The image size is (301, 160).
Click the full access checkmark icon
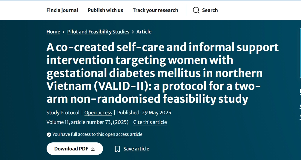pyautogui.click(x=49, y=135)
